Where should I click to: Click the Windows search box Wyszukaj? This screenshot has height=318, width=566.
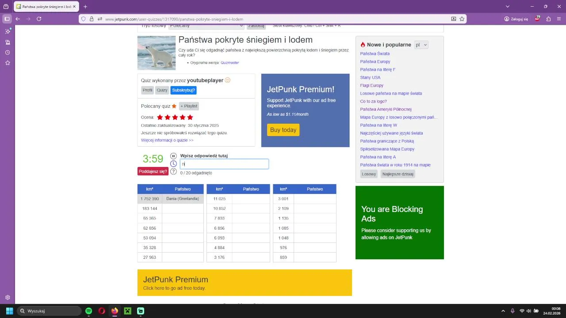[49, 311]
